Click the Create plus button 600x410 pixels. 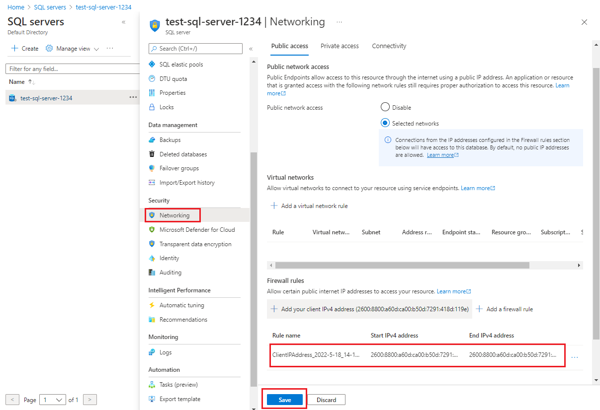pos(25,49)
